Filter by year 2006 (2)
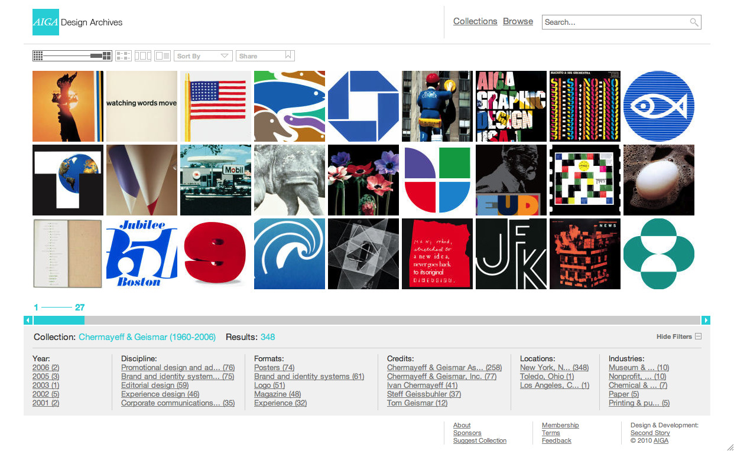Image resolution: width=734 pixels, height=451 pixels. [x=46, y=368]
